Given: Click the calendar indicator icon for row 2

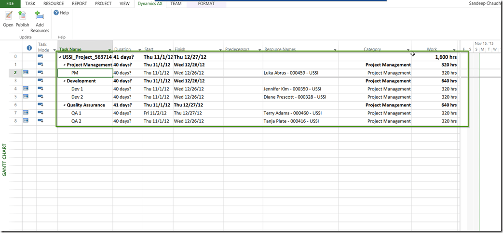Looking at the screenshot, I should (x=26, y=73).
